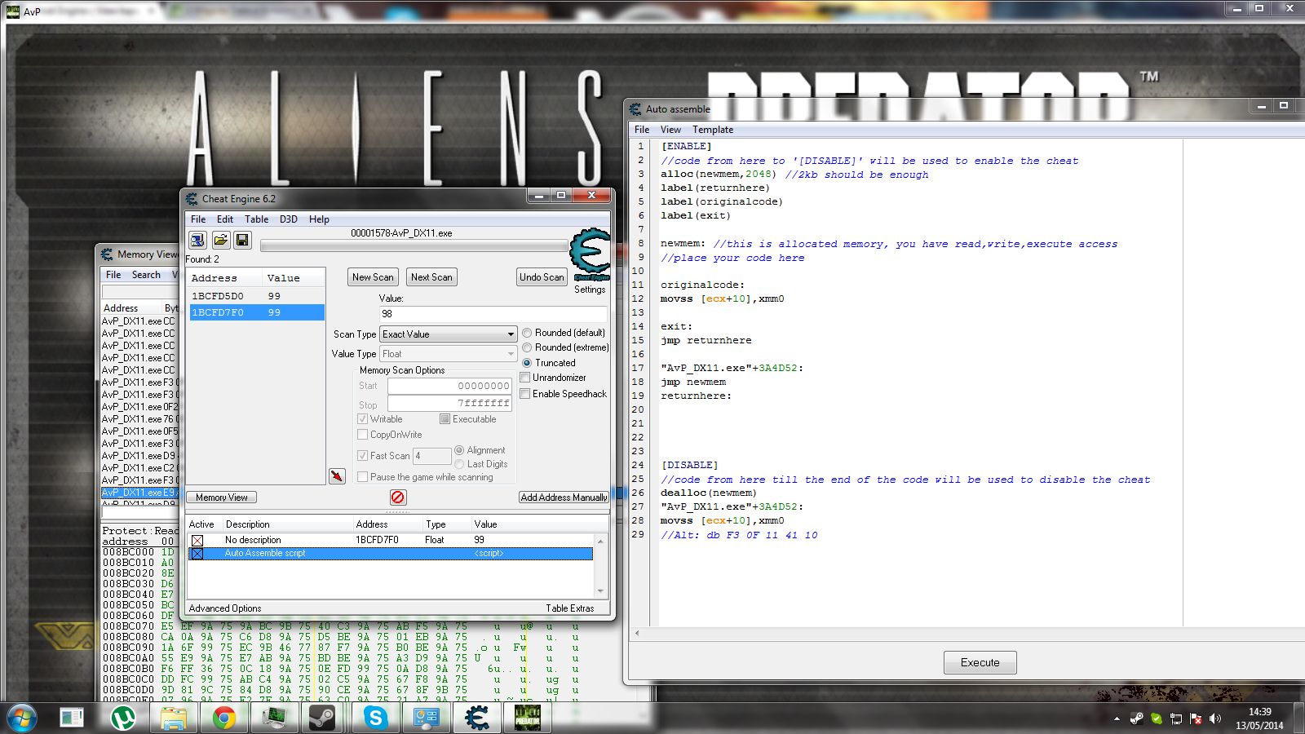The image size is (1305, 734).
Task: Click the save floppy disk icon
Action: pos(242,240)
